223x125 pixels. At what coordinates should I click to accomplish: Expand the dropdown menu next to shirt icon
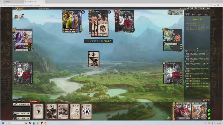pos(202,8)
